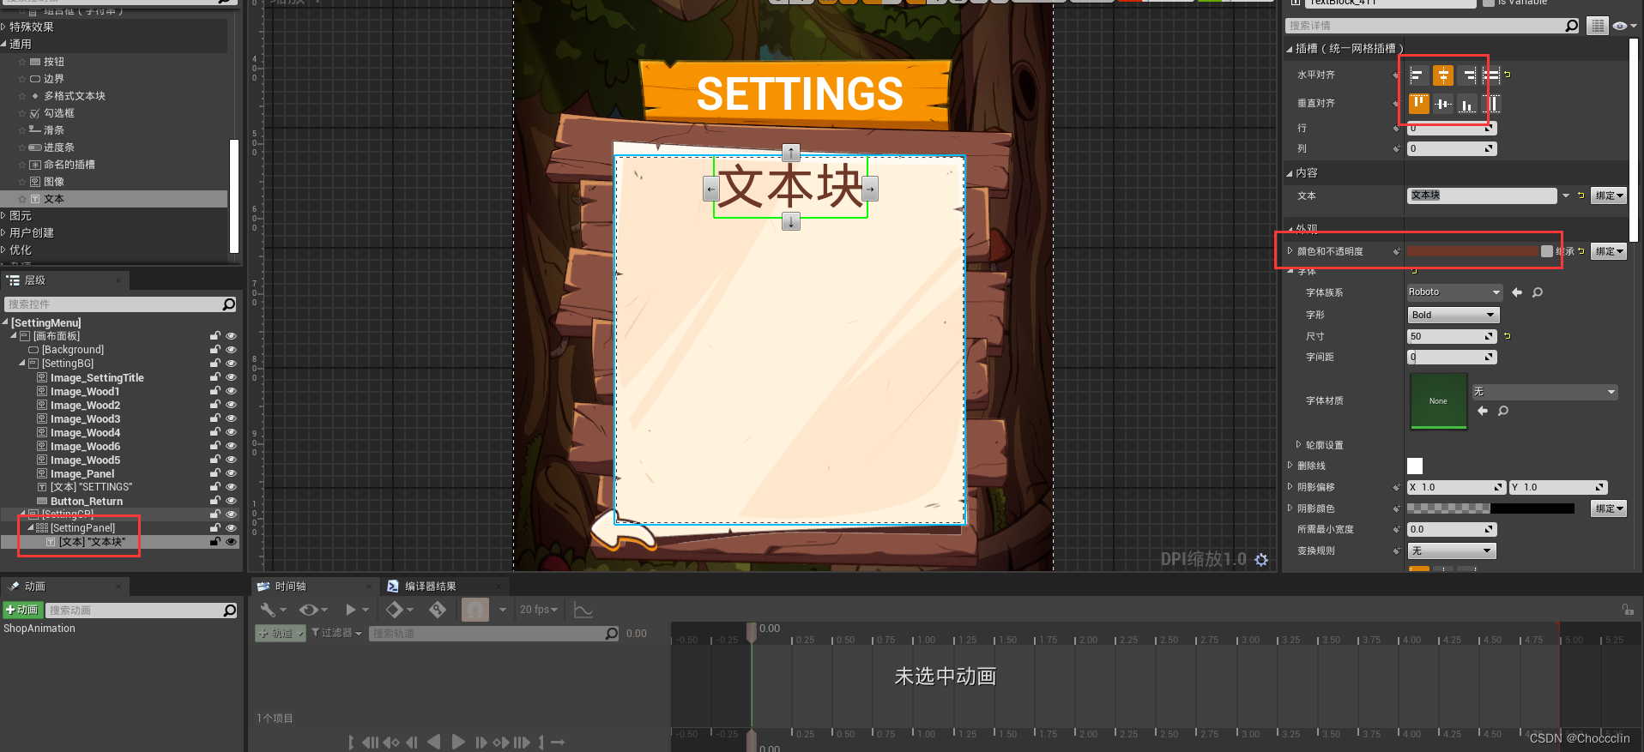Set horizontal alignment to fill
Screen dimensions: 1644x752
pyautogui.click(x=1491, y=75)
